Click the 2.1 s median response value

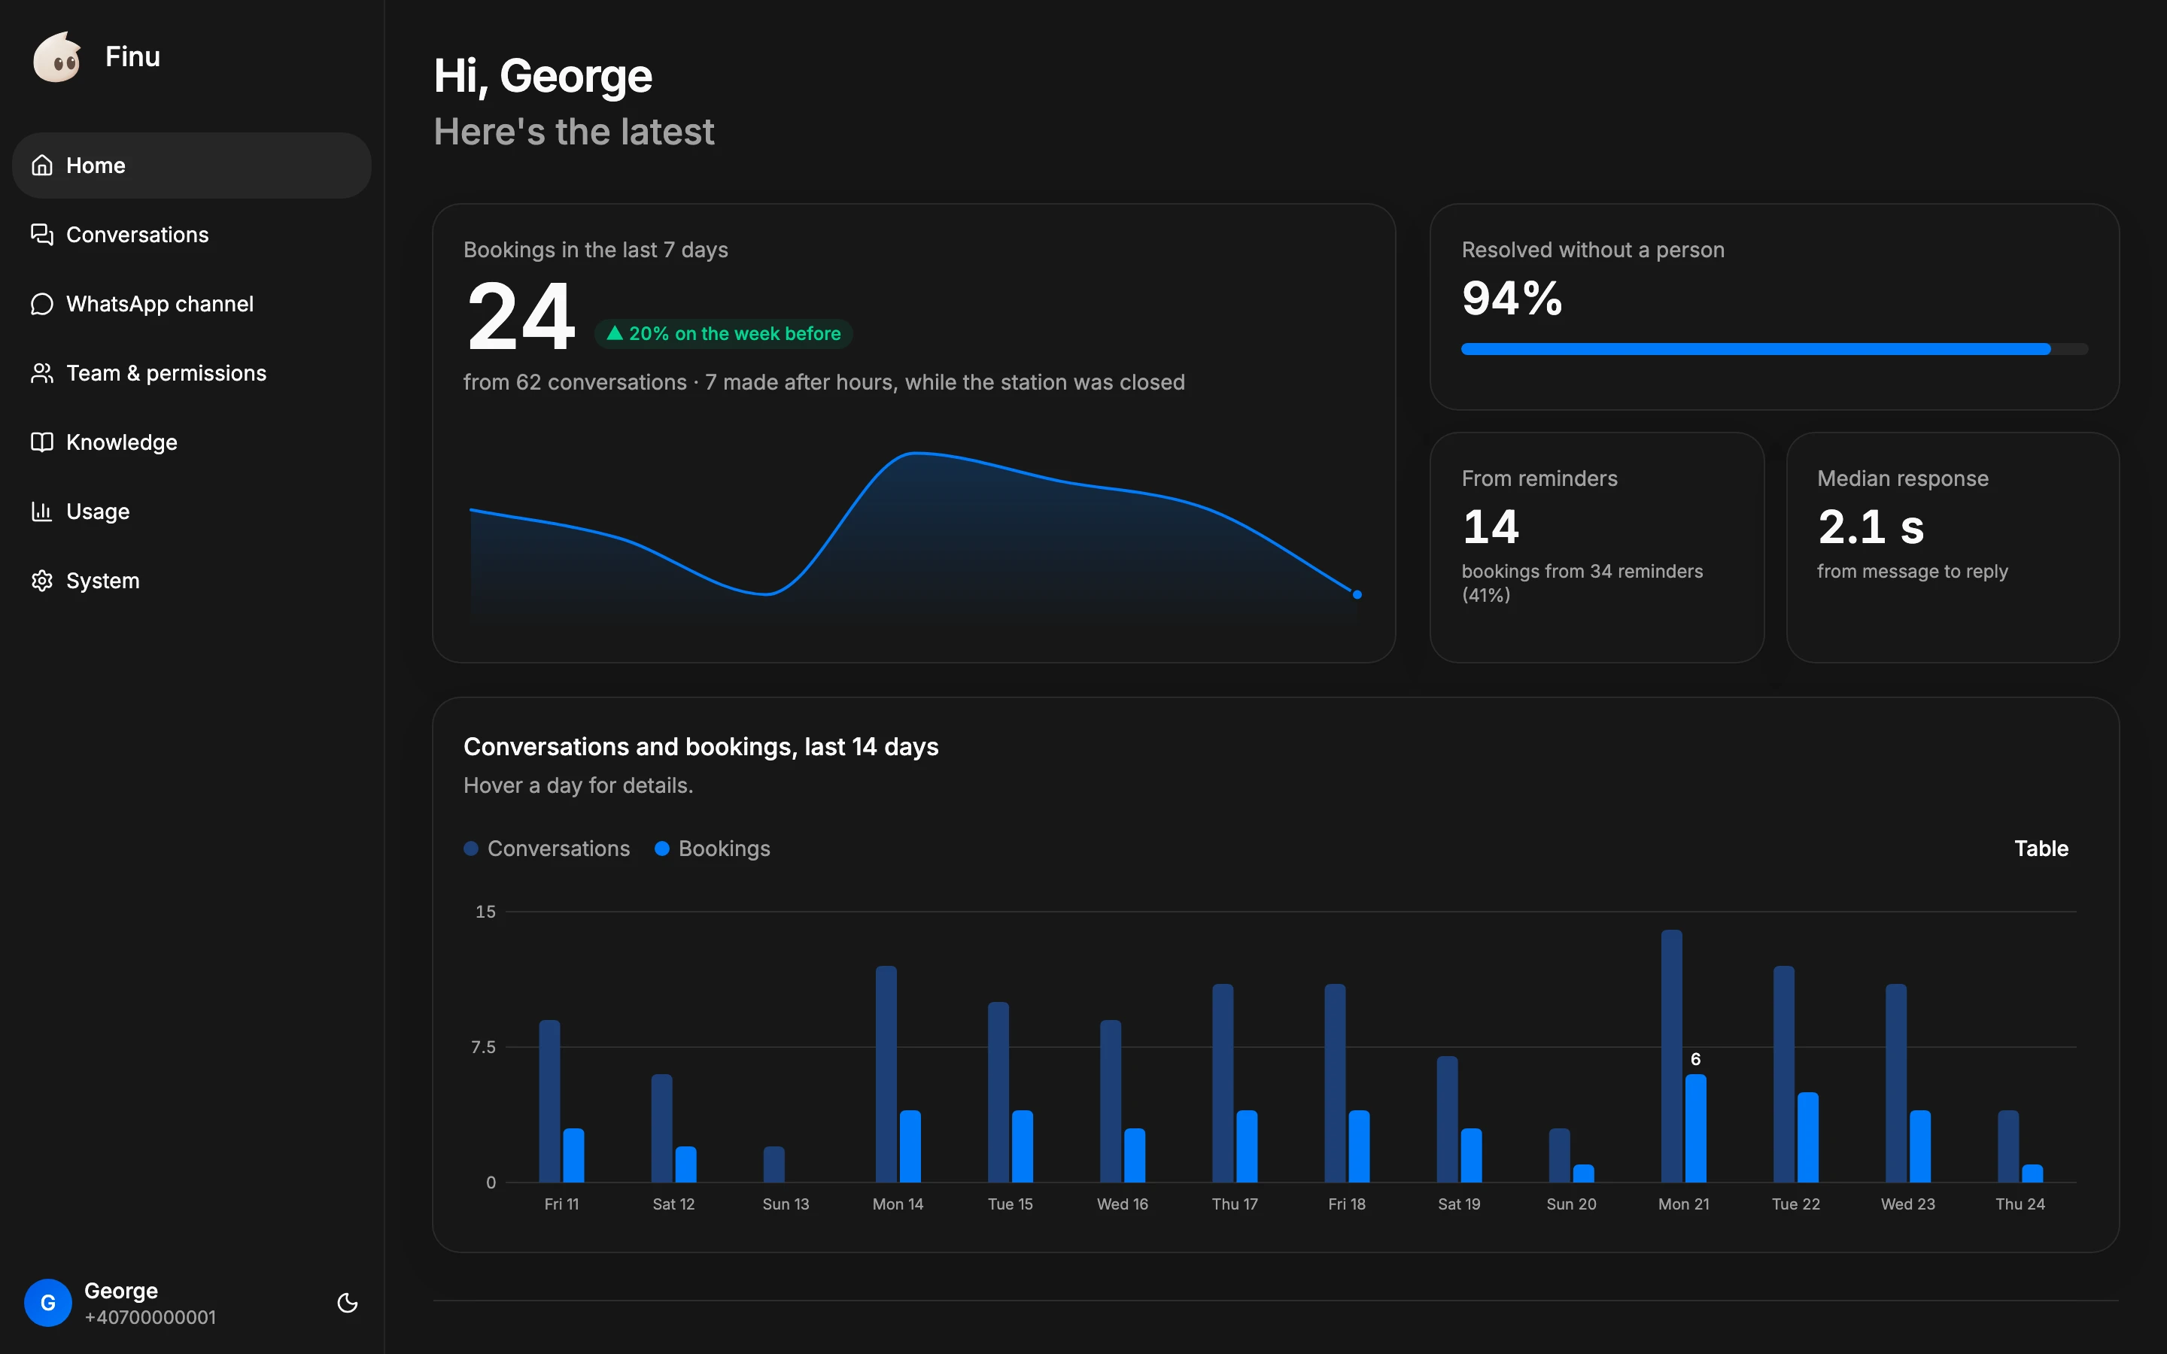[1871, 527]
